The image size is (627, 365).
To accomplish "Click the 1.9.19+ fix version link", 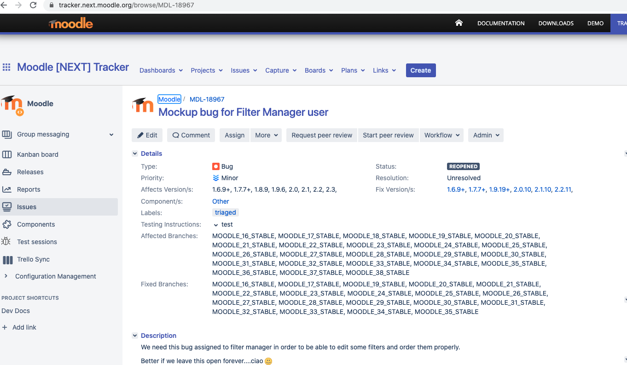I will click(499, 189).
